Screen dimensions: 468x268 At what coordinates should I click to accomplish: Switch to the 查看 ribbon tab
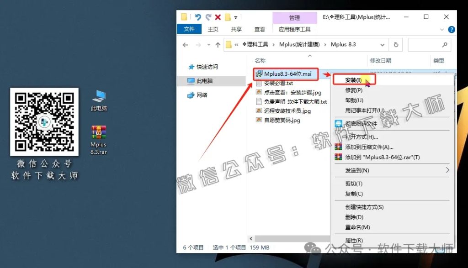pos(260,29)
